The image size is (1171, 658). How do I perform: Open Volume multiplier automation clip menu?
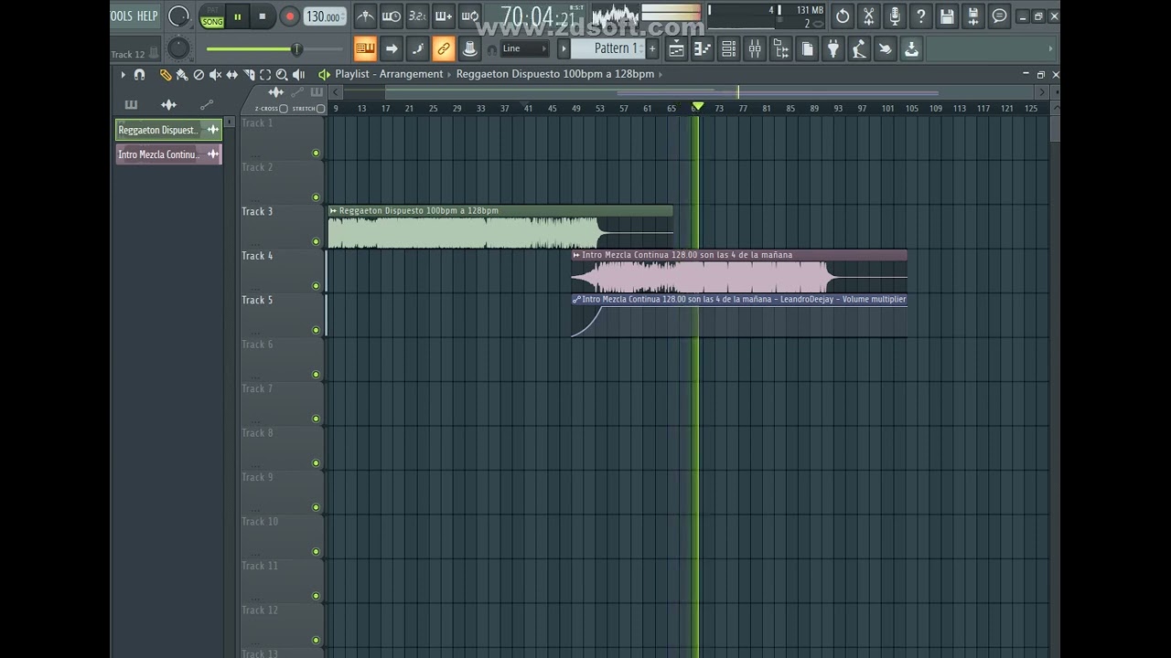[x=576, y=299]
